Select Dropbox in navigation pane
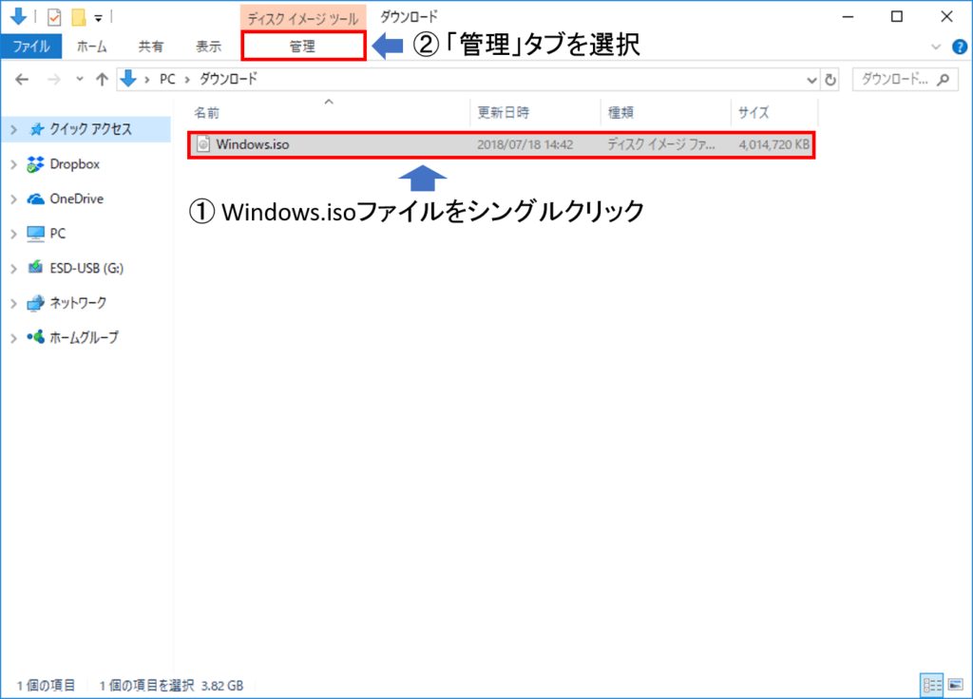Screen dimensions: 973x699 click(x=74, y=164)
